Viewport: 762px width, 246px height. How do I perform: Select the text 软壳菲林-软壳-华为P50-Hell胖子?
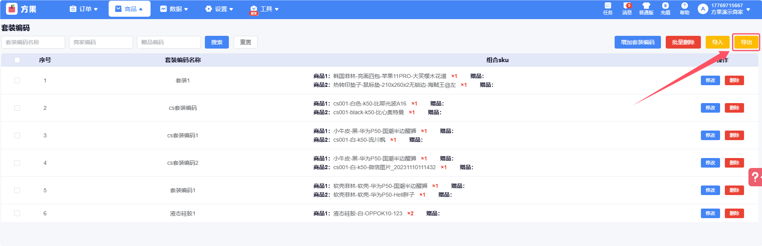pyautogui.click(x=374, y=195)
